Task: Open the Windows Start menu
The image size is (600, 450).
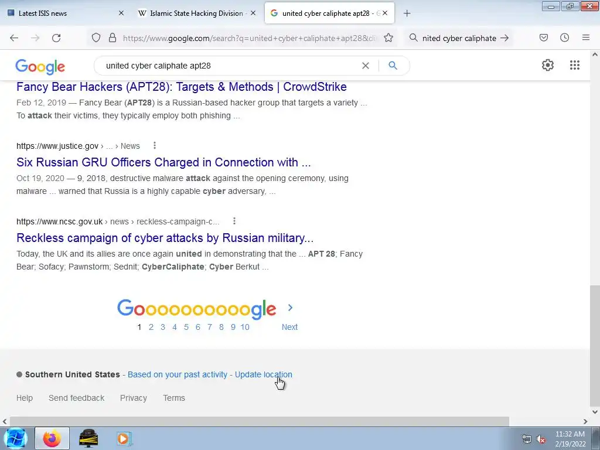Action: 16,438
